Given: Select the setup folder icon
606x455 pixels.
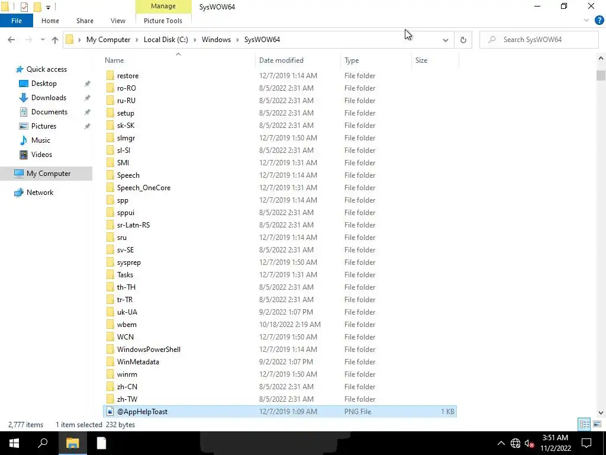Looking at the screenshot, I should click(x=110, y=113).
